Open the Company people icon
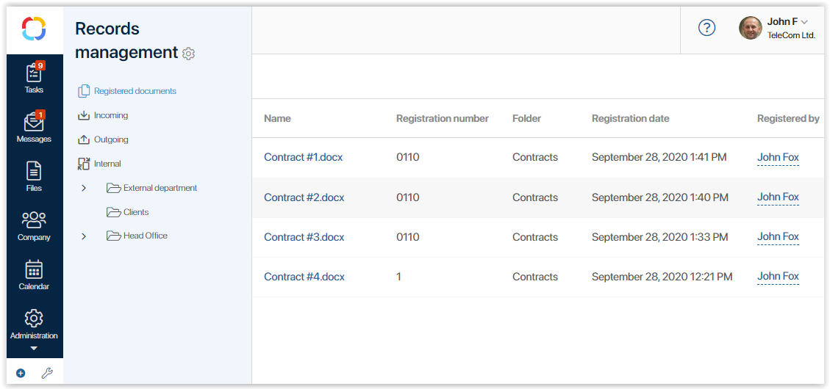Screen dimensions: 830x389 click(34, 220)
